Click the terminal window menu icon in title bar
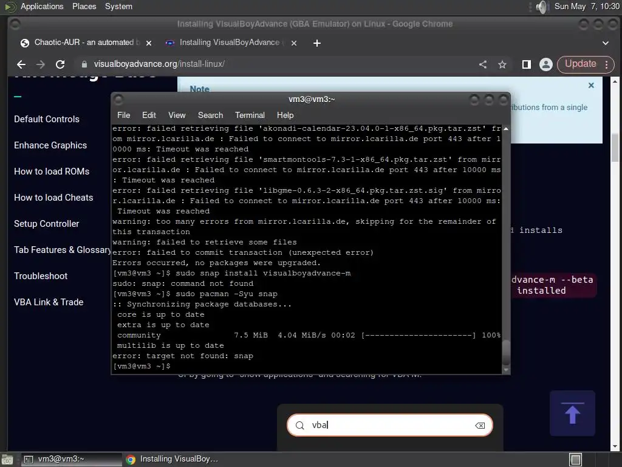The height and width of the screenshot is (467, 622). click(118, 99)
